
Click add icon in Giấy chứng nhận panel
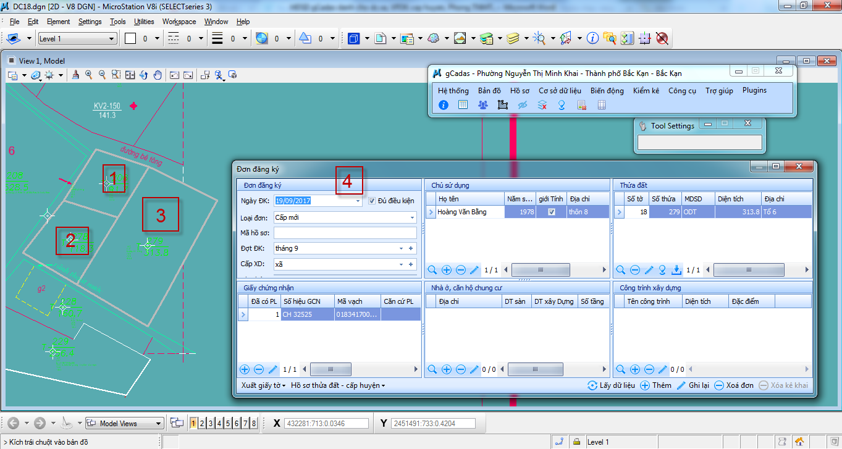[x=245, y=369]
